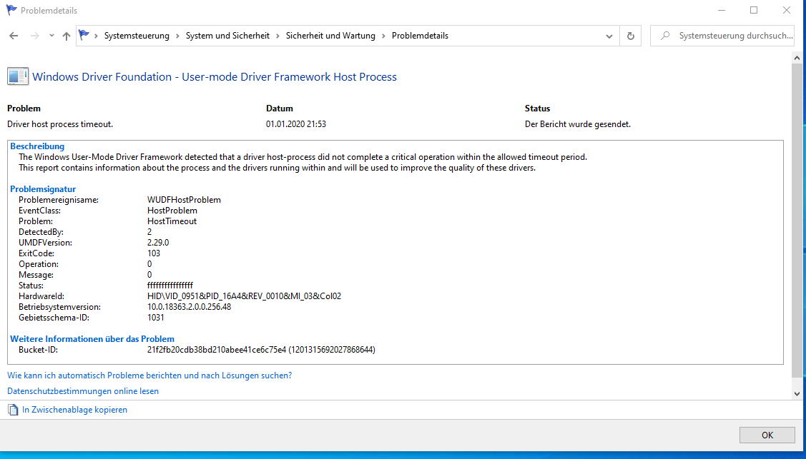Click the Bucket-ID value text
The width and height of the screenshot is (806, 459).
(x=261, y=350)
